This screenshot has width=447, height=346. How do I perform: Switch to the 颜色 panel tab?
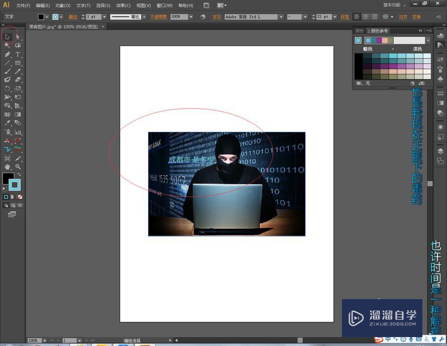click(x=359, y=31)
